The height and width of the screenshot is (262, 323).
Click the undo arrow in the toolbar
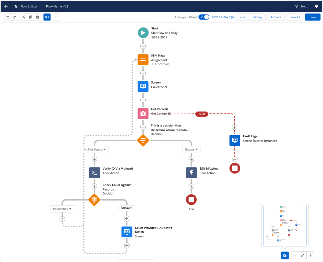[8, 17]
